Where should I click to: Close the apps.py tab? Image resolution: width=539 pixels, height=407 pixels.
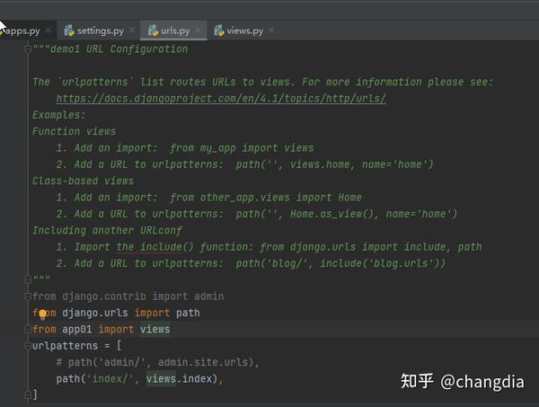click(49, 31)
